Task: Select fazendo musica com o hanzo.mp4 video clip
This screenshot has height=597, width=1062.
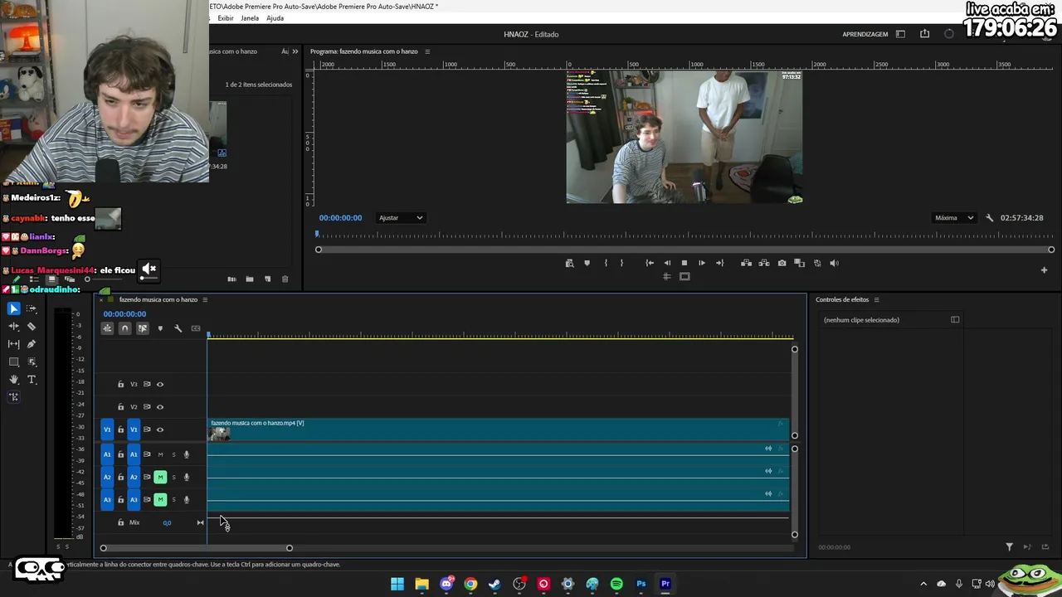Action: (x=498, y=430)
